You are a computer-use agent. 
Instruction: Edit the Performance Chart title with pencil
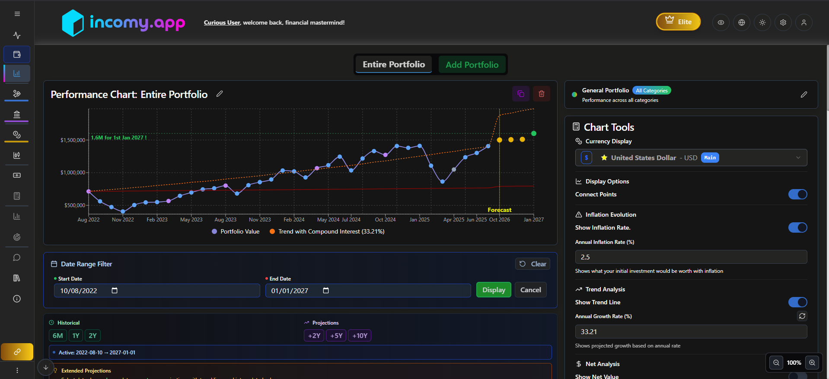point(220,94)
